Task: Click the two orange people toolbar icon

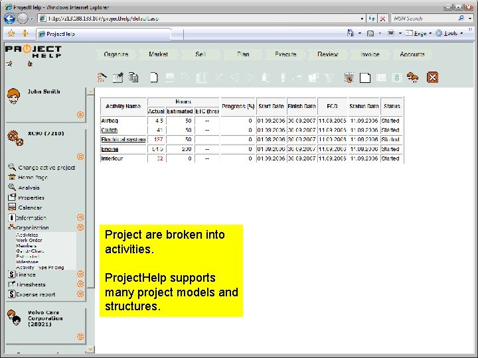Action: (412, 78)
